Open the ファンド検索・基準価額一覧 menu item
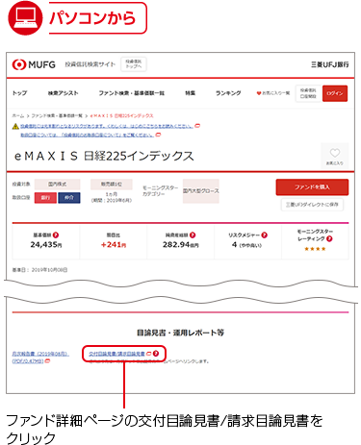The width and height of the screenshot is (361, 445). click(131, 93)
